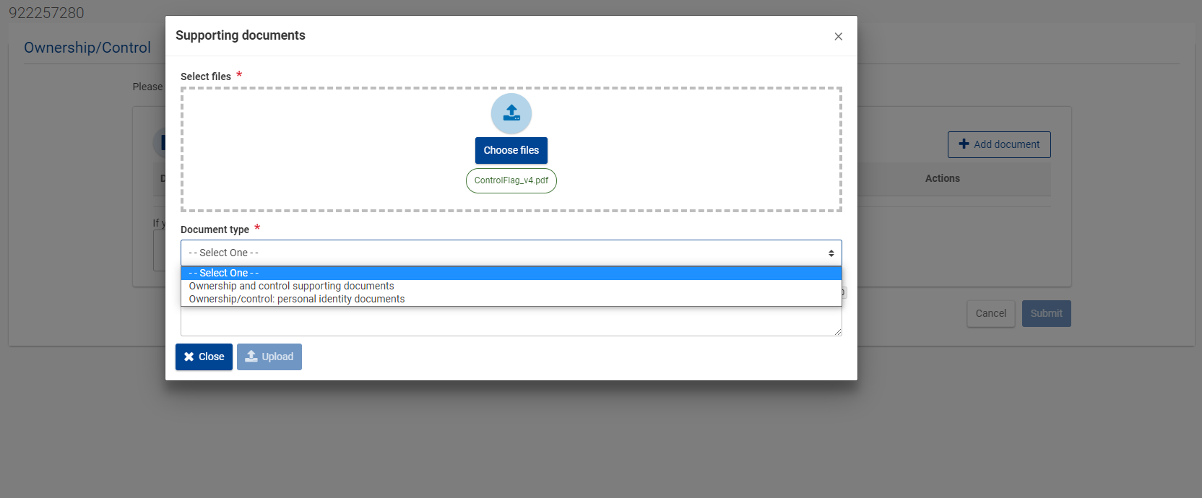Viewport: 1202px width, 498px height.
Task: Click the Ownership/Control heading
Action: pos(87,48)
